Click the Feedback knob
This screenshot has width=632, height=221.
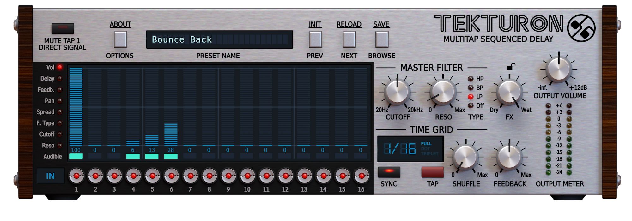509,158
